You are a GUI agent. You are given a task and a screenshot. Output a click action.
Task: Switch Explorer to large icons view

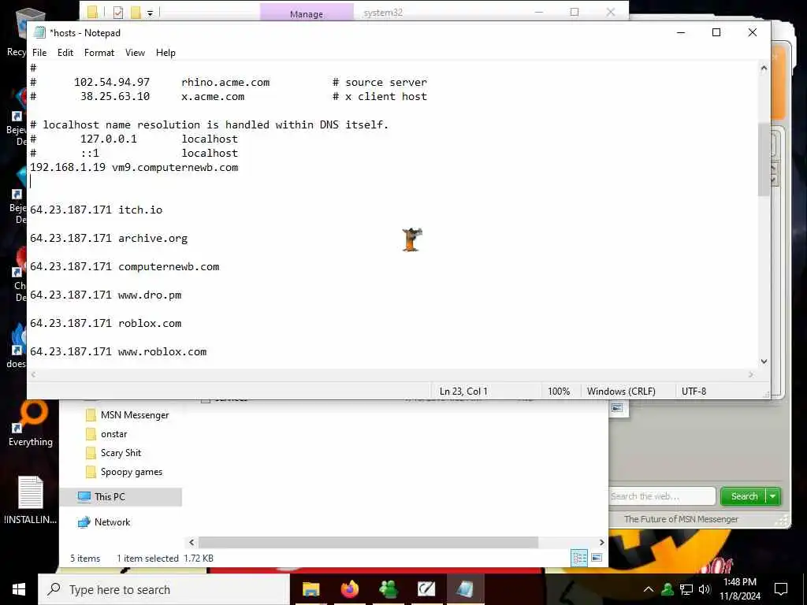coord(597,558)
